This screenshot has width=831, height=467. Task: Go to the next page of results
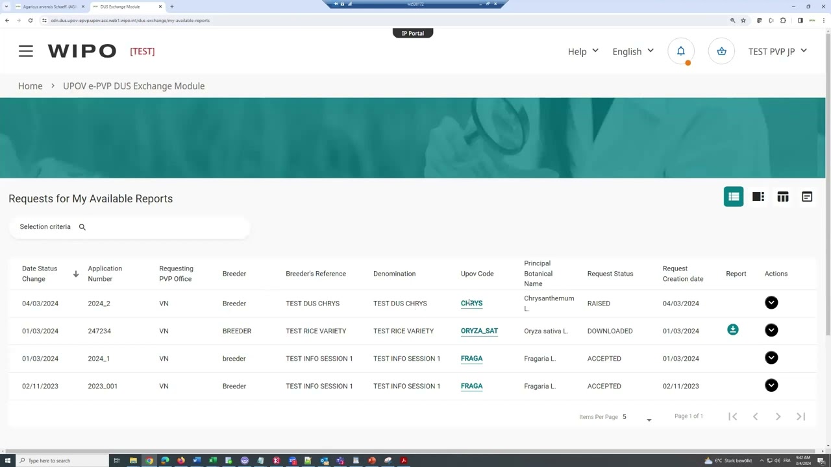[778, 416]
